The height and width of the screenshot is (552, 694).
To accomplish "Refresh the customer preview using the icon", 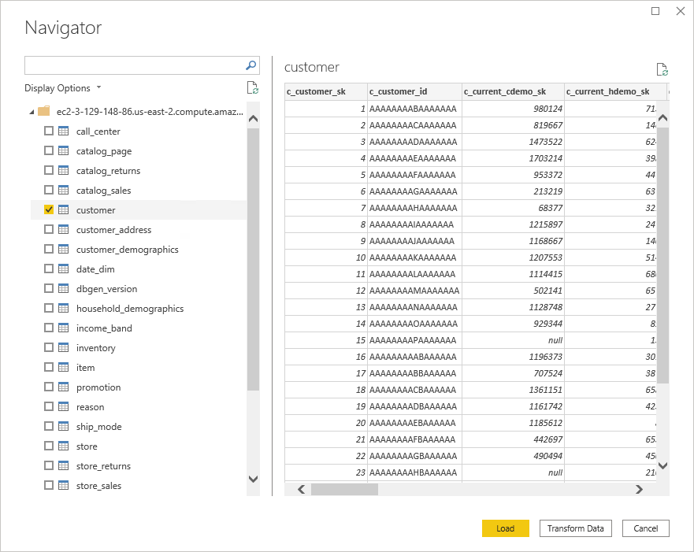I will pyautogui.click(x=662, y=68).
